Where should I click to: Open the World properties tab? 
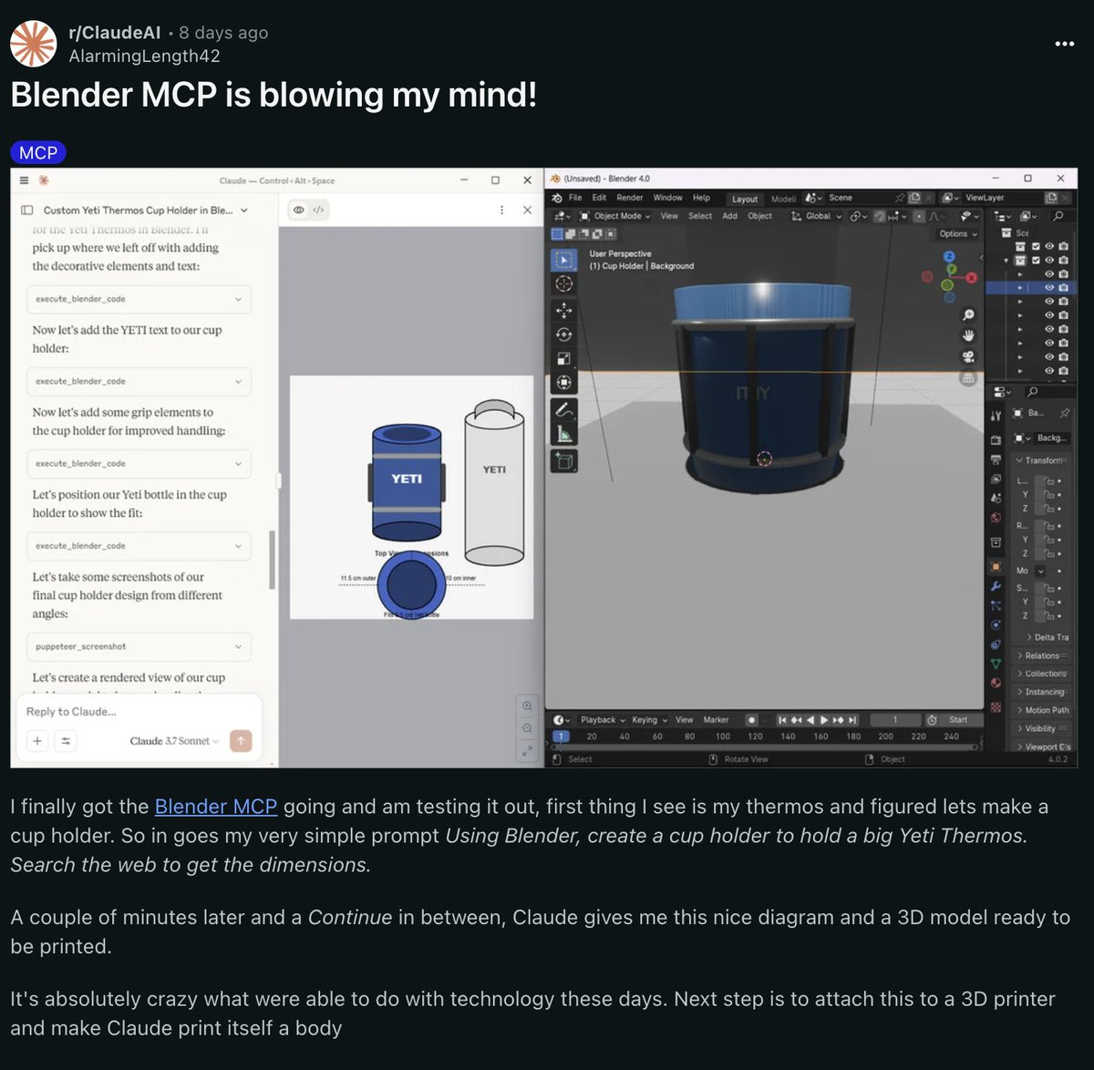[996, 518]
